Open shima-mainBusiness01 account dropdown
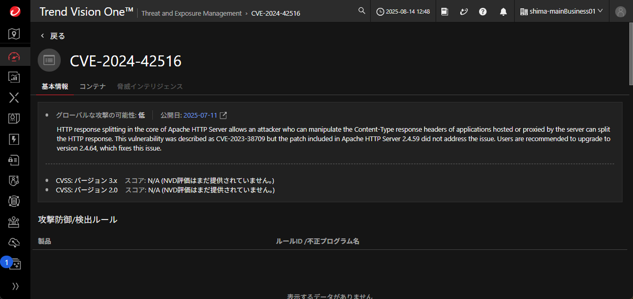 561,11
